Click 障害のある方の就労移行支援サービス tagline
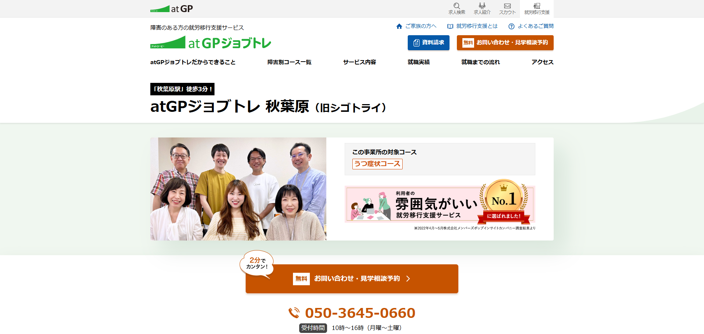The height and width of the screenshot is (334, 704). (197, 27)
